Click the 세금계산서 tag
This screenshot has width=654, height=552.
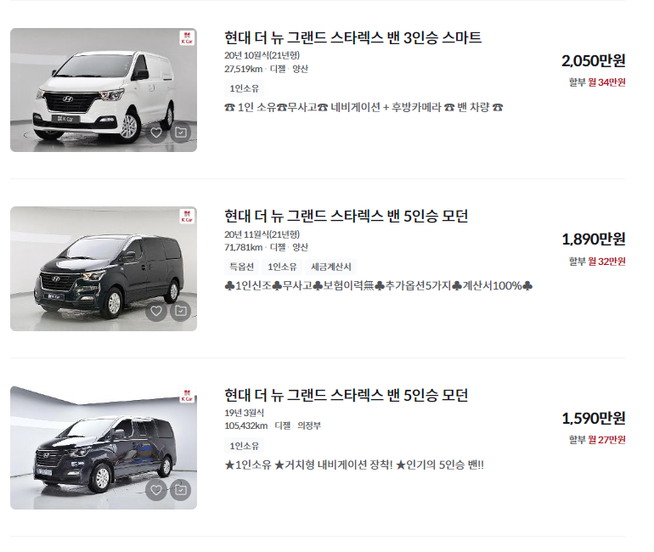point(331,267)
